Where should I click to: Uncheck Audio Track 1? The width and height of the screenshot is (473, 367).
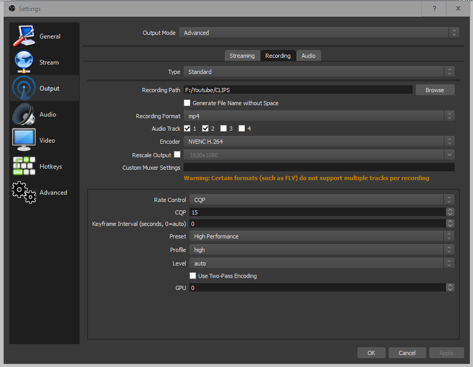[x=187, y=129]
